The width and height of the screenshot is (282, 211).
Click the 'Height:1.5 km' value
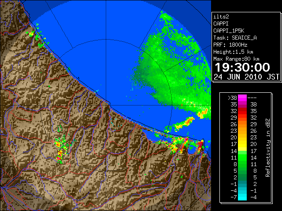pos(233,52)
